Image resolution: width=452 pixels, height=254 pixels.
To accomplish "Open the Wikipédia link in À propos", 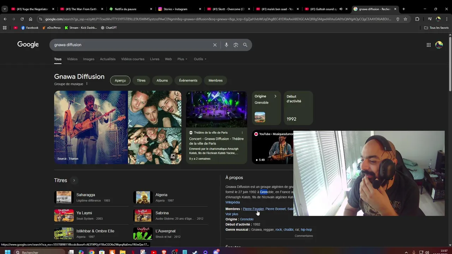I will tap(233, 202).
